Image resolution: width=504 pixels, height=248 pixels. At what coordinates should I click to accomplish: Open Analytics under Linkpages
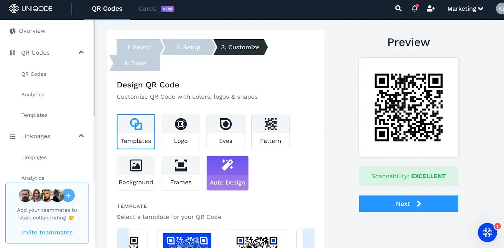pos(33,178)
